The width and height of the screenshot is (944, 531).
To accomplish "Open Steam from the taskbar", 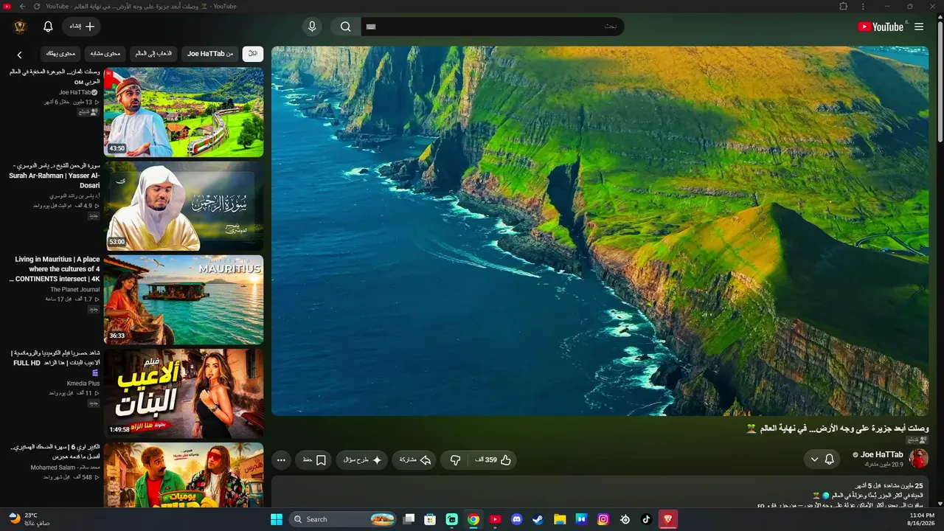I will tap(538, 519).
